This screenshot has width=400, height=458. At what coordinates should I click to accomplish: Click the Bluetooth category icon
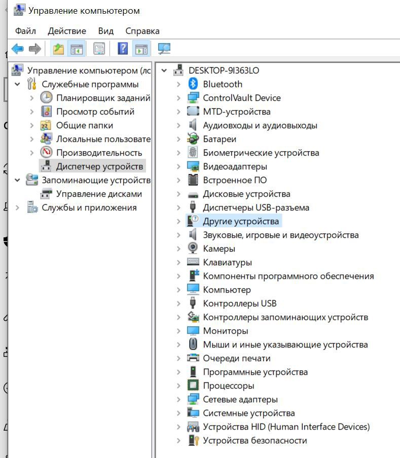(193, 84)
